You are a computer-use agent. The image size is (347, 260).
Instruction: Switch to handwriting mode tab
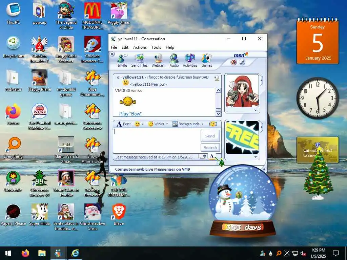[x=203, y=156]
